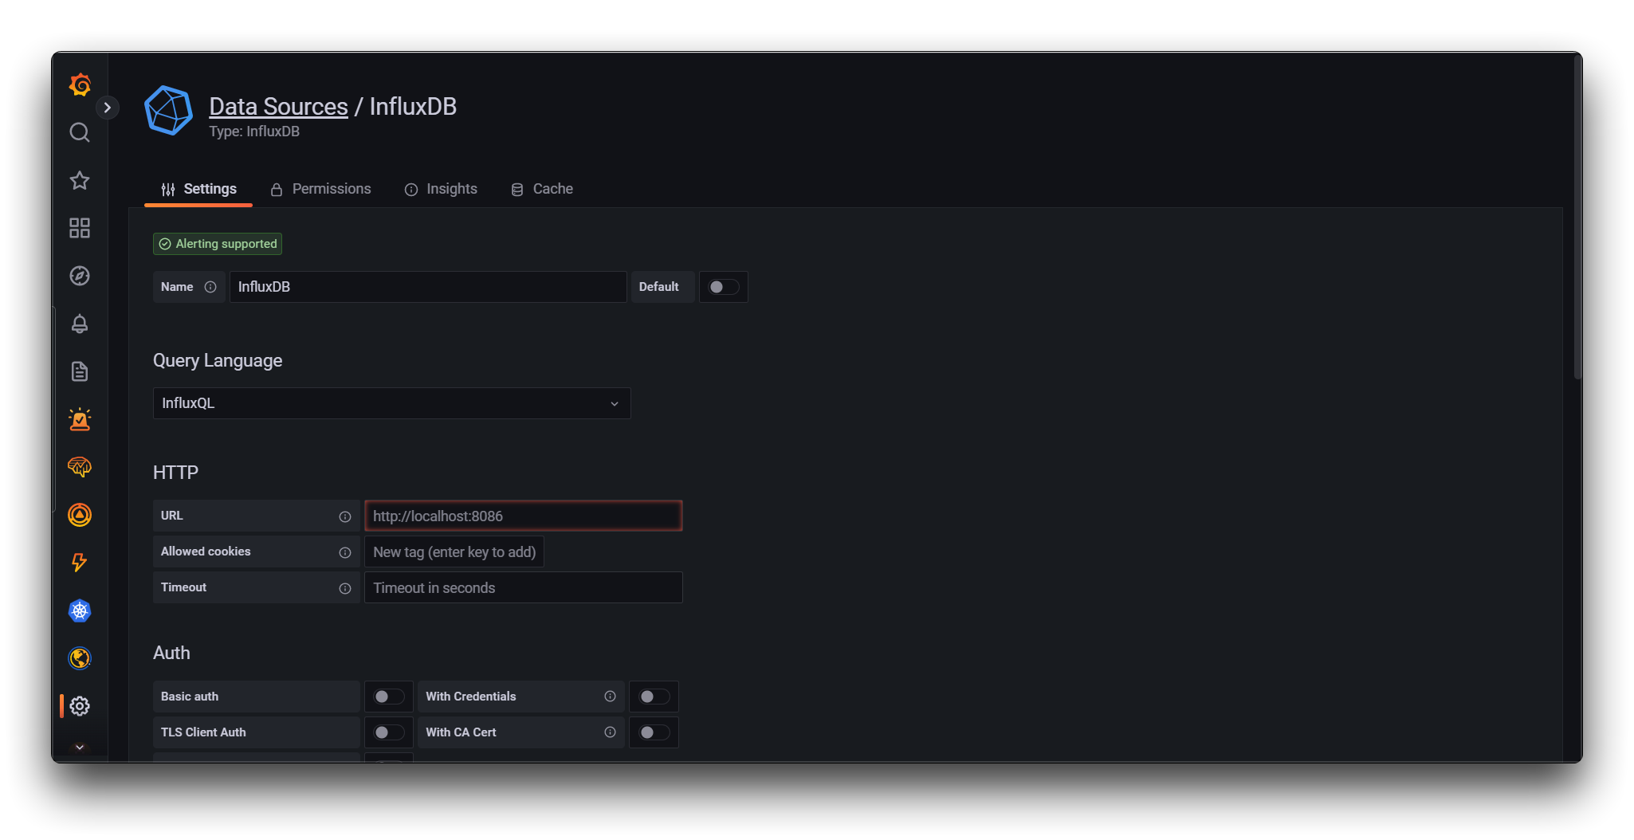Open the Search magnifier icon
Screen dimensions: 1634x840
point(80,132)
